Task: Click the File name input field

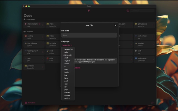Action: [x=89, y=35]
